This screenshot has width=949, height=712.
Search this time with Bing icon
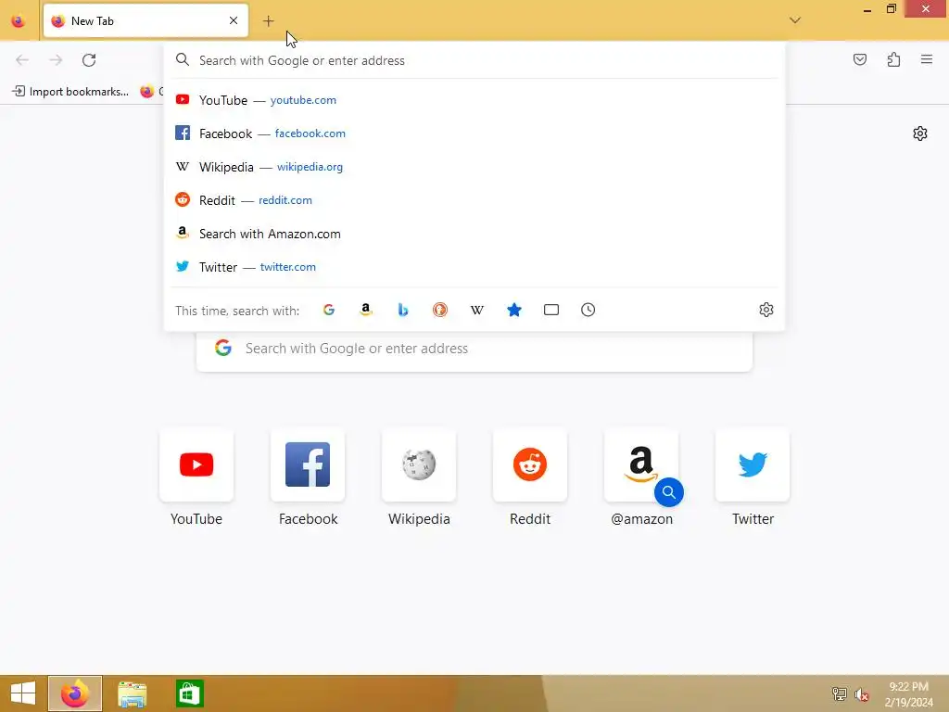click(x=403, y=310)
